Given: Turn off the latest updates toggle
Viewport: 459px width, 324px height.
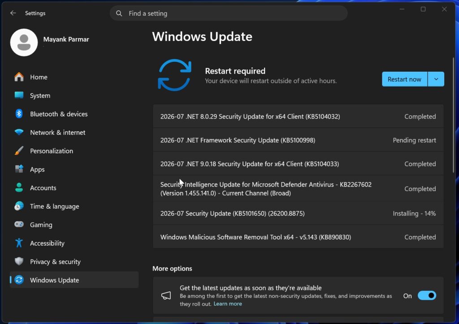Looking at the screenshot, I should pos(427,296).
